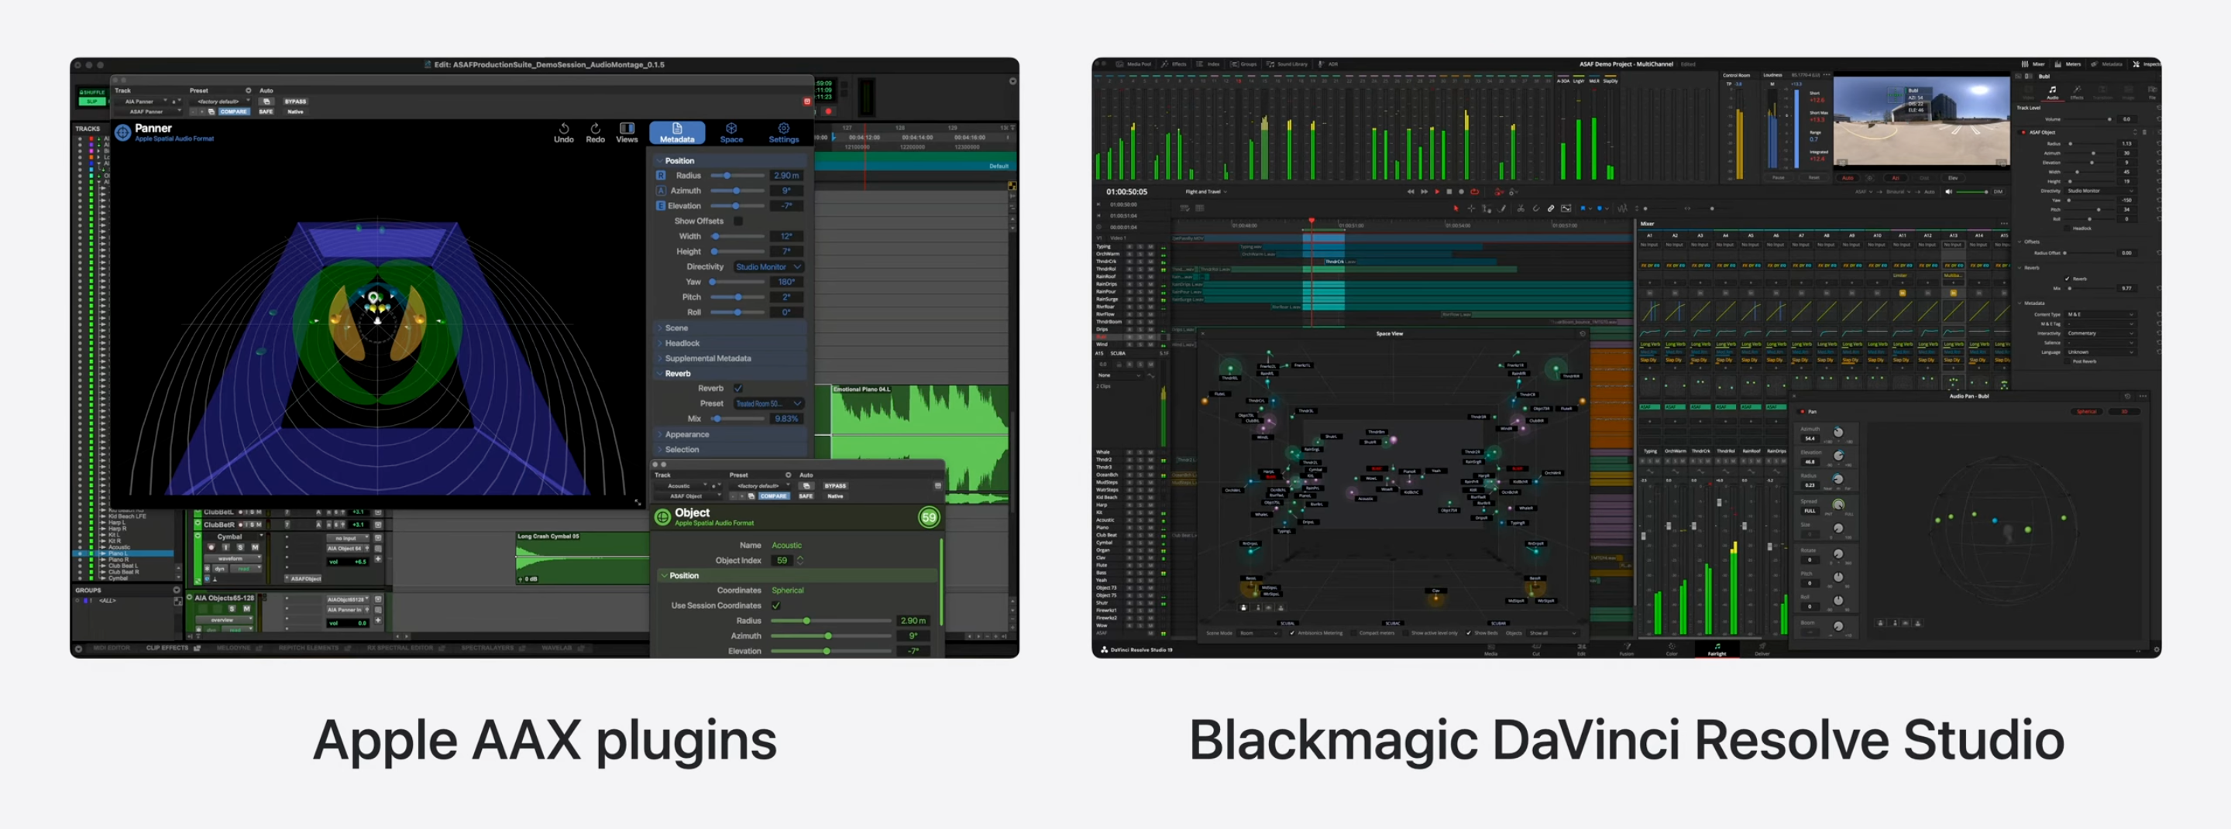Click the Undo icon in Panner plugin
Image resolution: width=2231 pixels, height=829 pixels.
(563, 132)
